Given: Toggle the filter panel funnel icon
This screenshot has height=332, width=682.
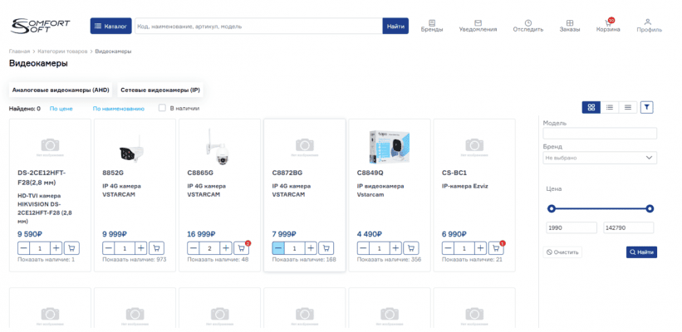Looking at the screenshot, I should (x=647, y=107).
